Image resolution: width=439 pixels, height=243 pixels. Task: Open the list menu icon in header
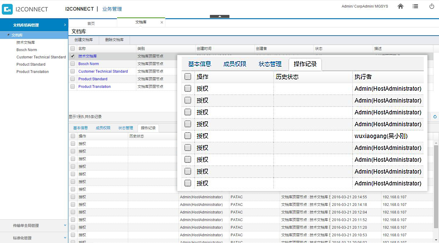(415, 6)
